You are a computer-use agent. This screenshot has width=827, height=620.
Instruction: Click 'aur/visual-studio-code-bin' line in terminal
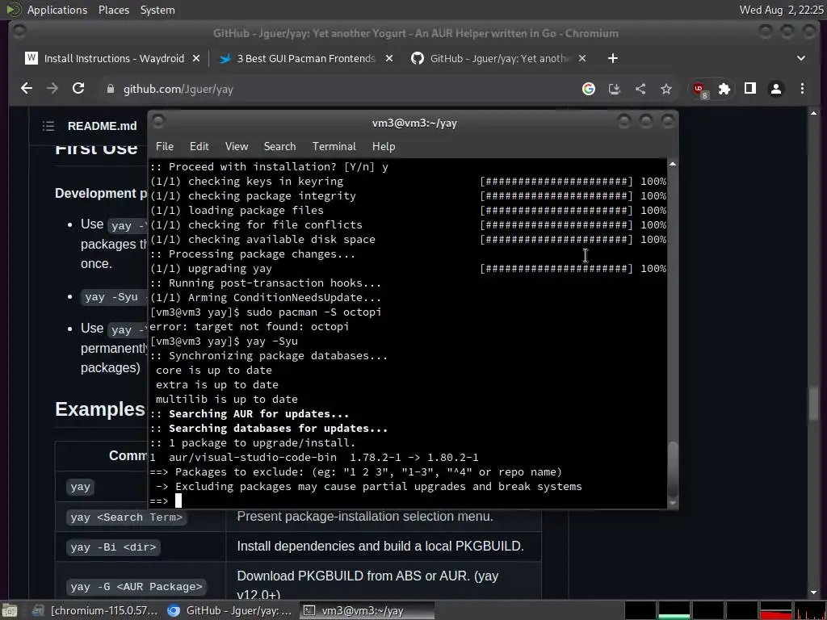[x=314, y=457]
